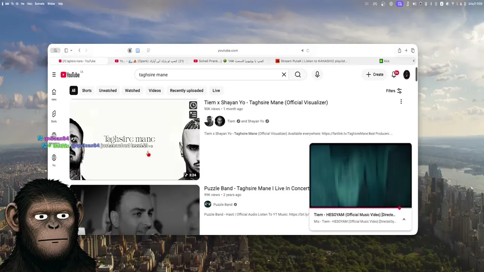Show Safari tab overview

[x=413, y=51]
